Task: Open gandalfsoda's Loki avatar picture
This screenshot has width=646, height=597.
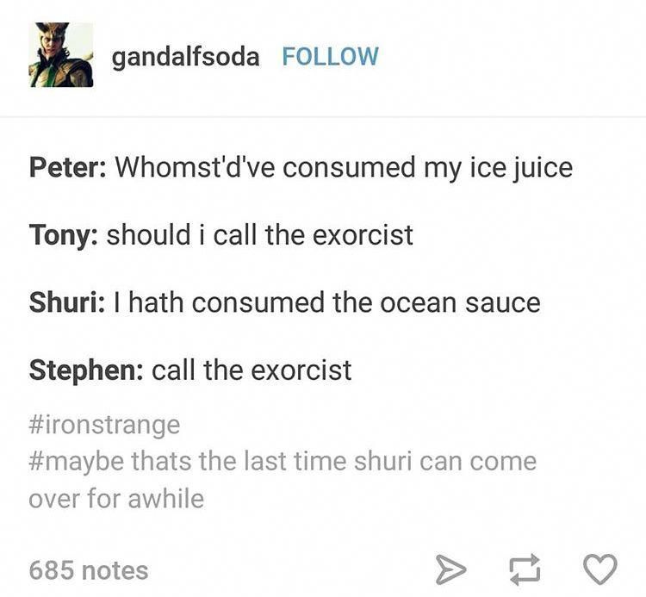Action: pos(61,54)
